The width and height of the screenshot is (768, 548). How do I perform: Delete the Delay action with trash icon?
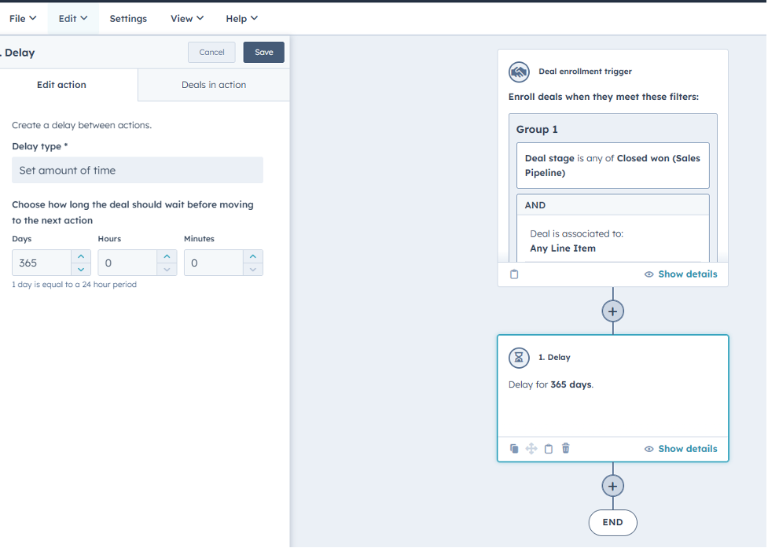point(566,448)
